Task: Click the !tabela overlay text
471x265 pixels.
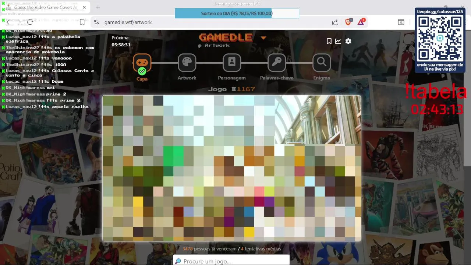Action: click(436, 92)
